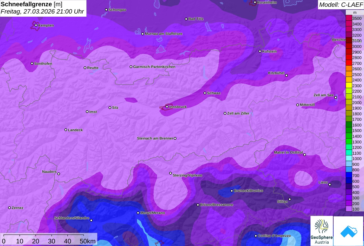This screenshot has height=246, width=364.
Task: Click the Garmisch-Partenkirchen marker dot
Action: 131,67
